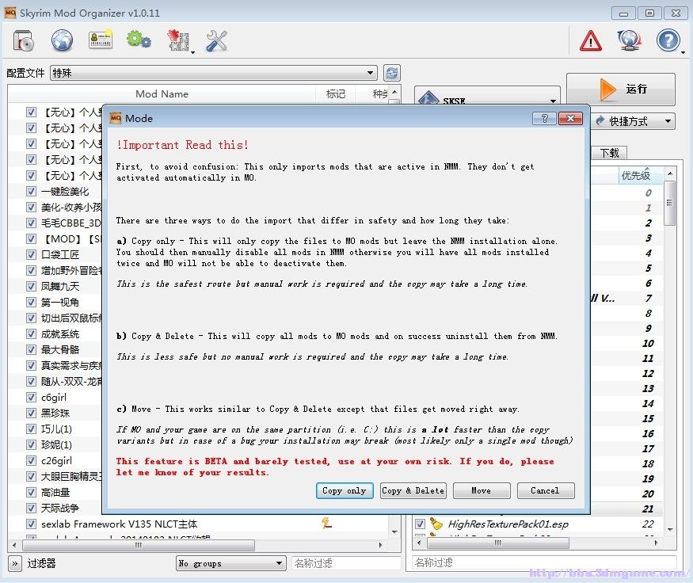Open the green gears executables icon
693x583 pixels.
pyautogui.click(x=139, y=40)
